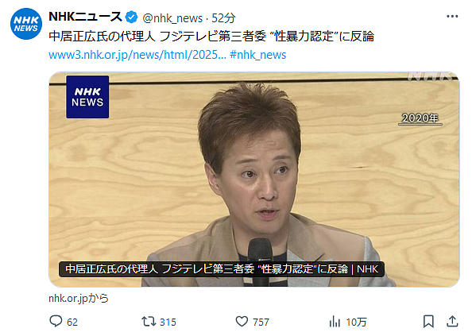Click the NHKニュース display name
Image resolution: width=472 pixels, height=336 pixels.
[x=85, y=17]
